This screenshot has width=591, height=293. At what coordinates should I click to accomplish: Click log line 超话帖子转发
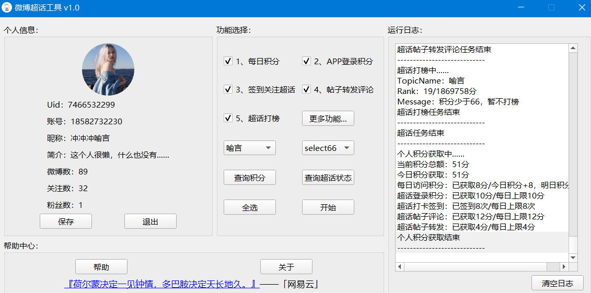466,227
